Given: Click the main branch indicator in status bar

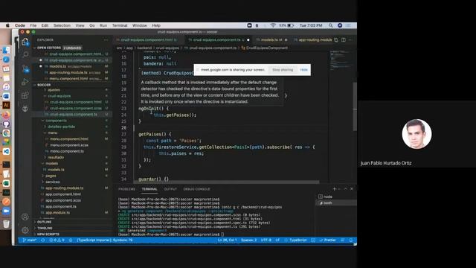Looking at the screenshot, I should pos(30,240).
